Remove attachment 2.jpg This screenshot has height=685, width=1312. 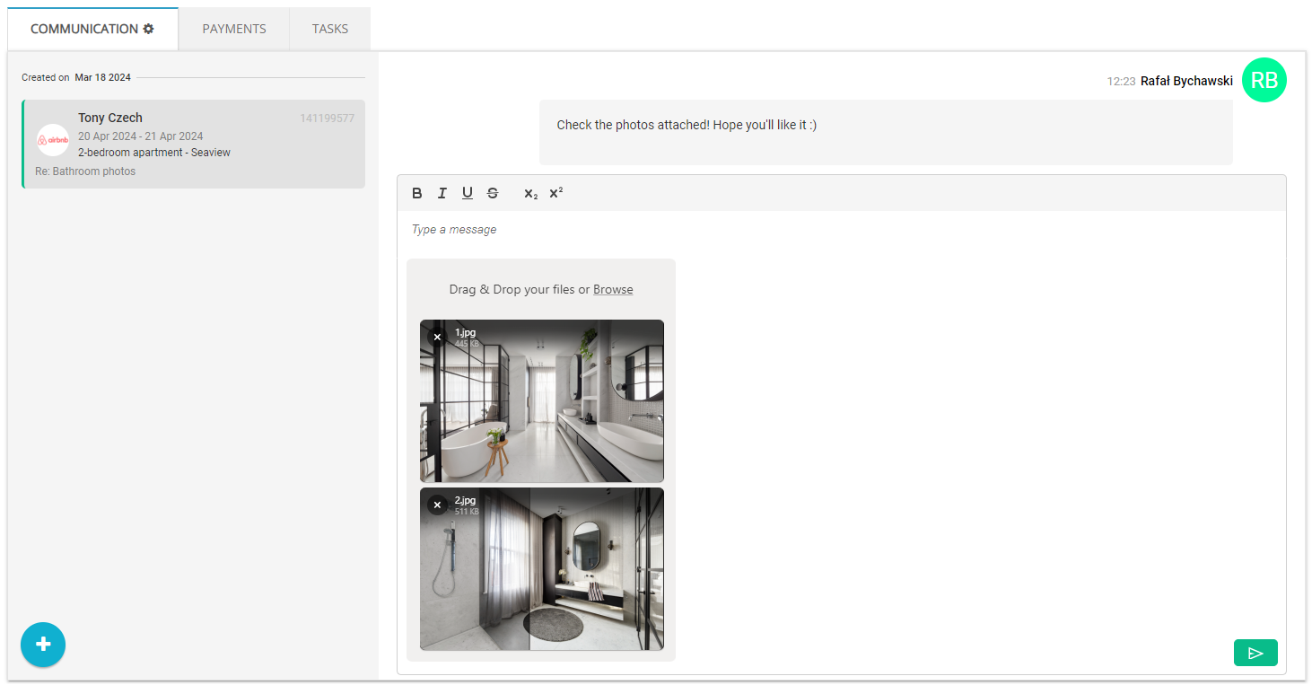pos(437,505)
